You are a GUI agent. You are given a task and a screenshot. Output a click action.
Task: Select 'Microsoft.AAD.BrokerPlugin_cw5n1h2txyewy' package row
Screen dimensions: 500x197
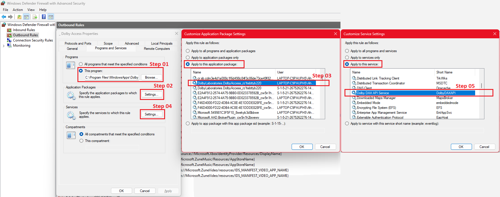coord(254,118)
